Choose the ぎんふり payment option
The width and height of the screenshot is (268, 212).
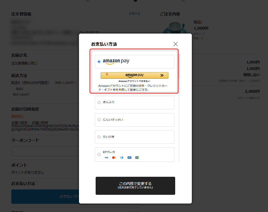pos(99,102)
